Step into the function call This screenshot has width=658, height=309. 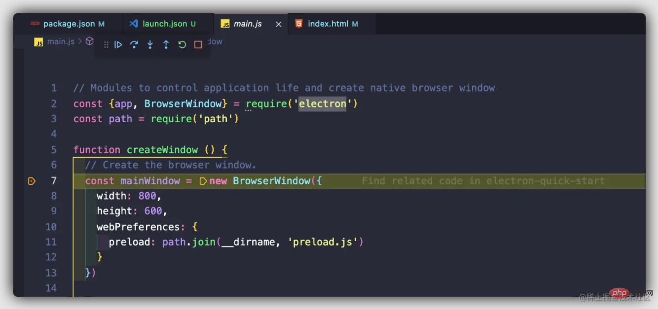tap(150, 45)
